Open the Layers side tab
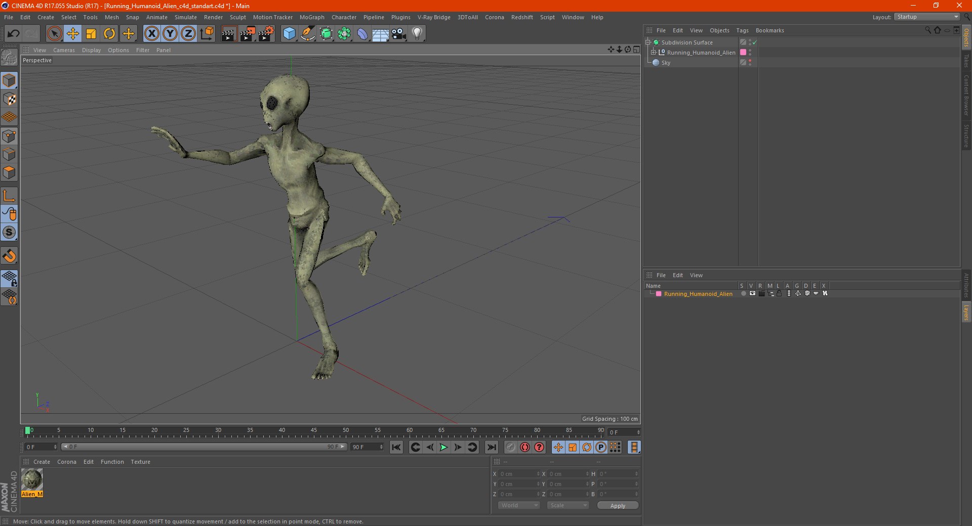Screen dimensions: 972x526 coord(966,312)
